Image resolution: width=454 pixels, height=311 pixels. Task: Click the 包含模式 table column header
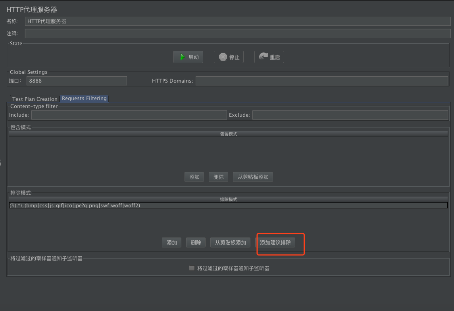(x=229, y=134)
